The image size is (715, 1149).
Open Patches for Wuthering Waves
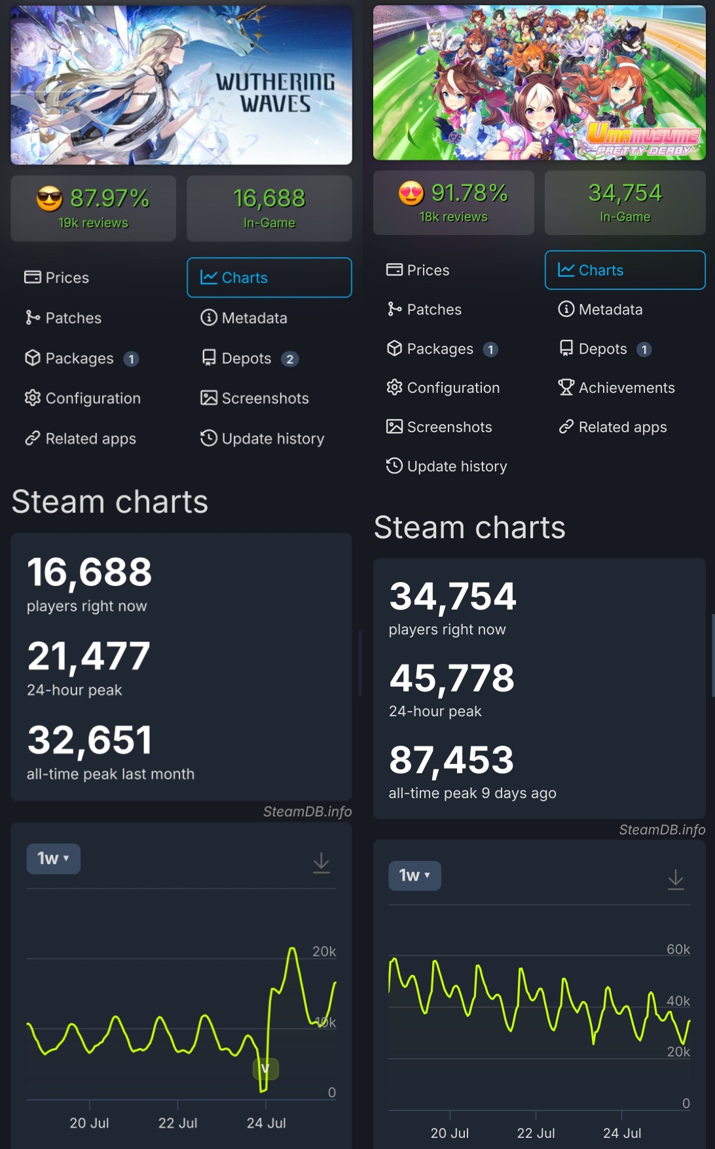click(x=63, y=318)
